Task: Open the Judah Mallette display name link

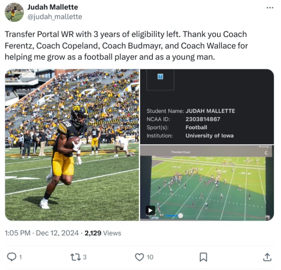Action: pos(53,7)
